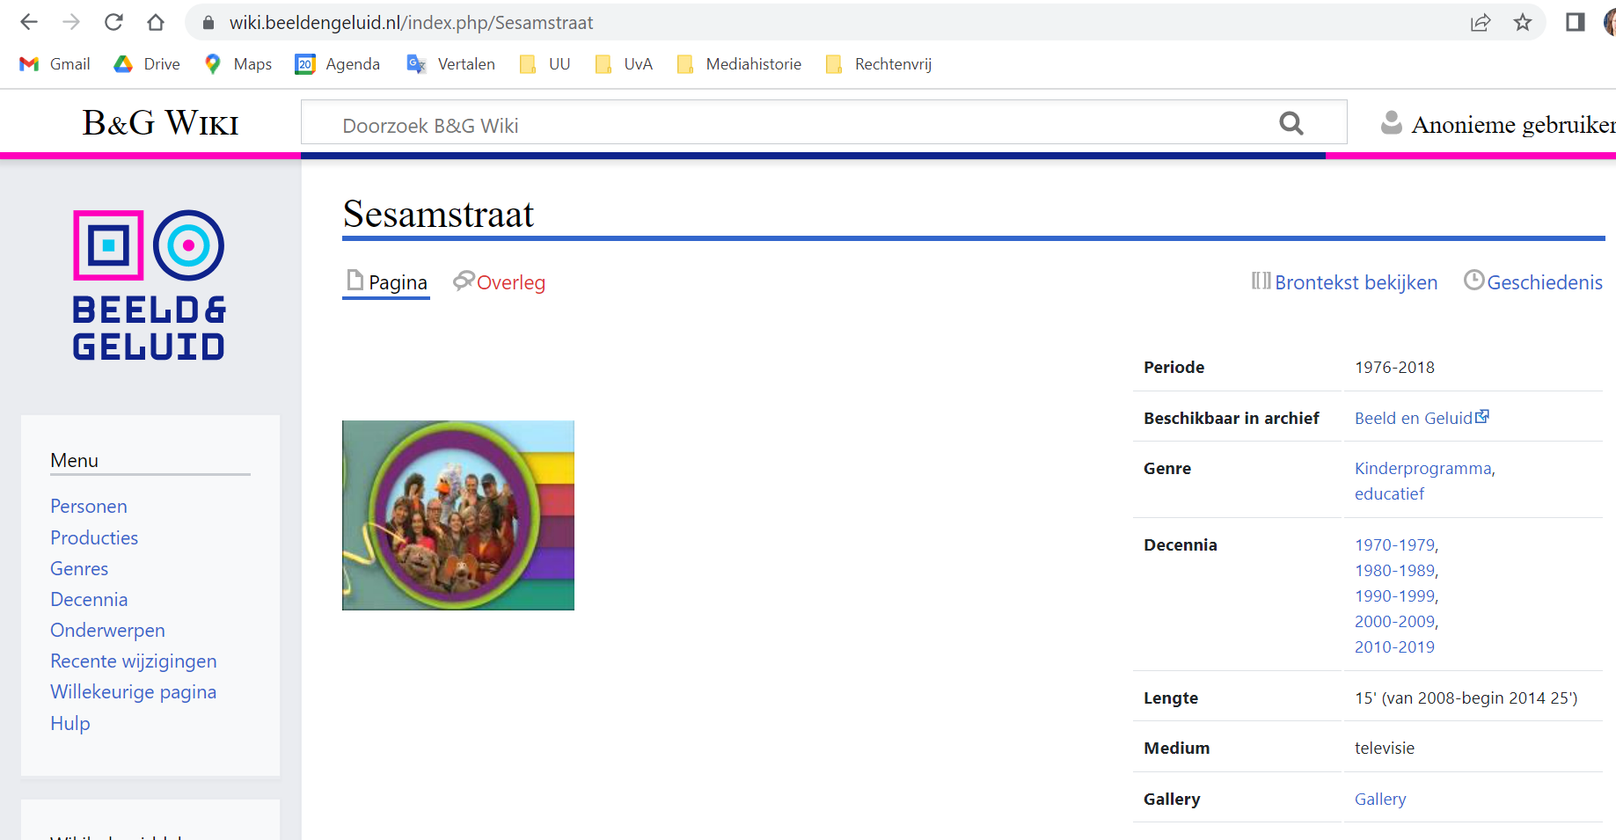Open Recente wijzigingen in the sidebar menu

tap(133, 661)
